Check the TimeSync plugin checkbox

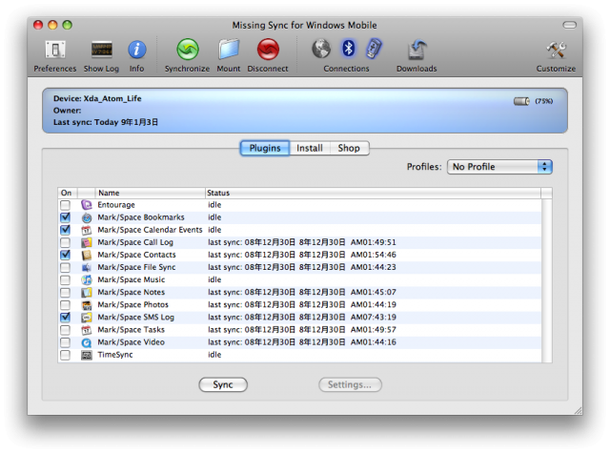tap(66, 355)
